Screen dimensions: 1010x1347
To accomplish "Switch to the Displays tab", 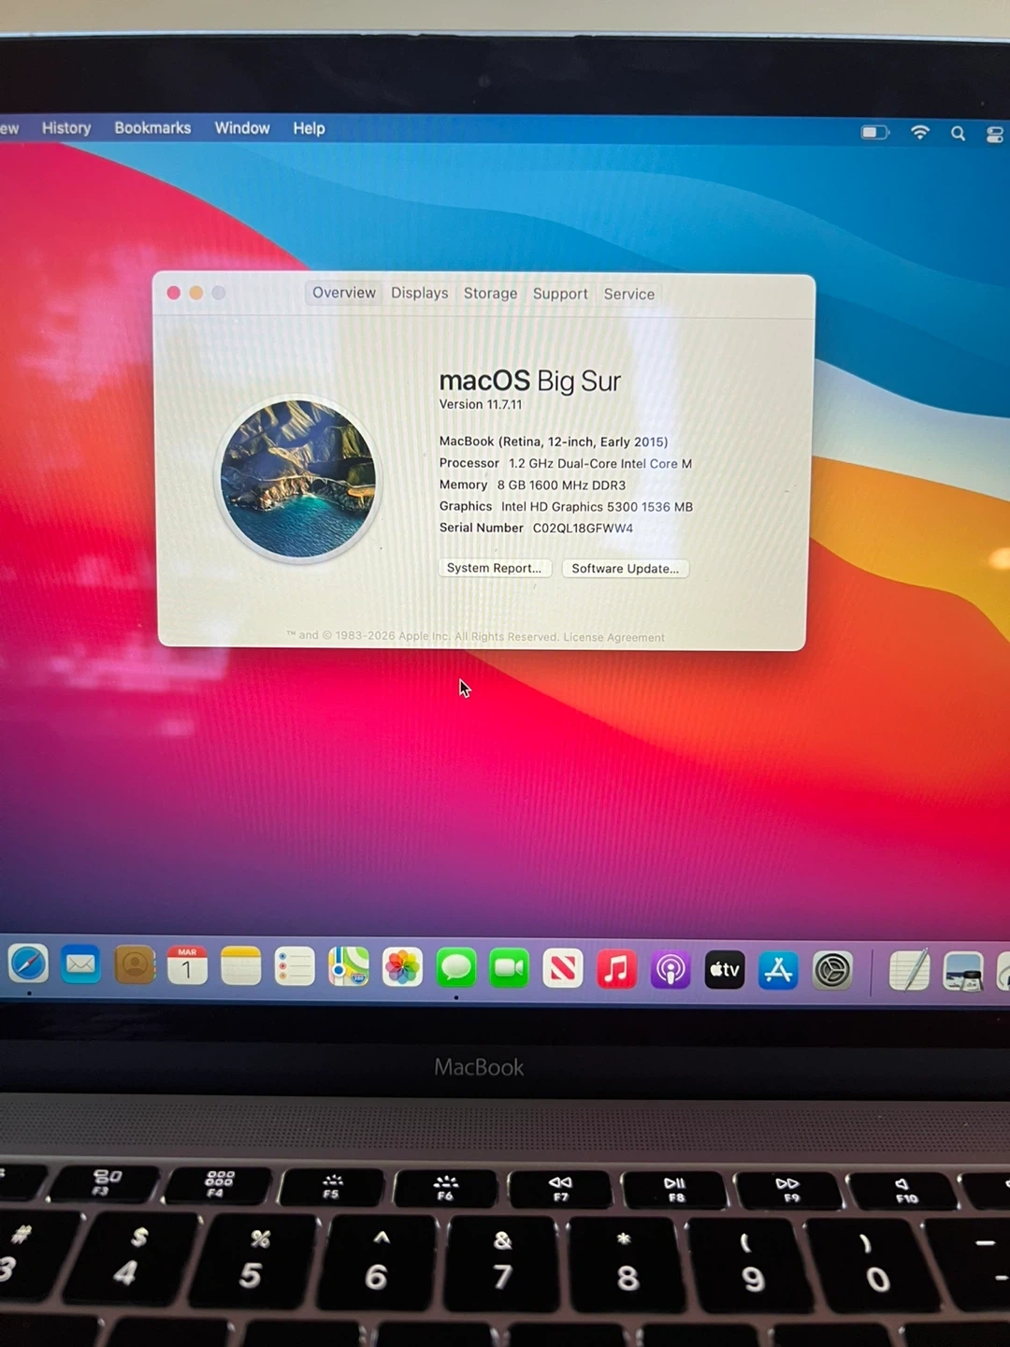I will 419,293.
